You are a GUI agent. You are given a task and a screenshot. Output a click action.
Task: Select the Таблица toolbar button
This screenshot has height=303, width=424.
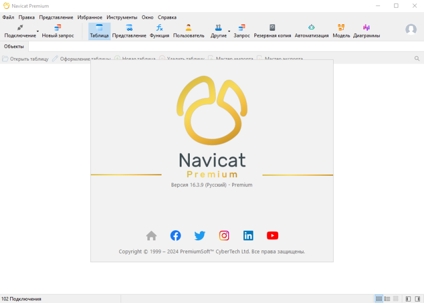(x=99, y=31)
